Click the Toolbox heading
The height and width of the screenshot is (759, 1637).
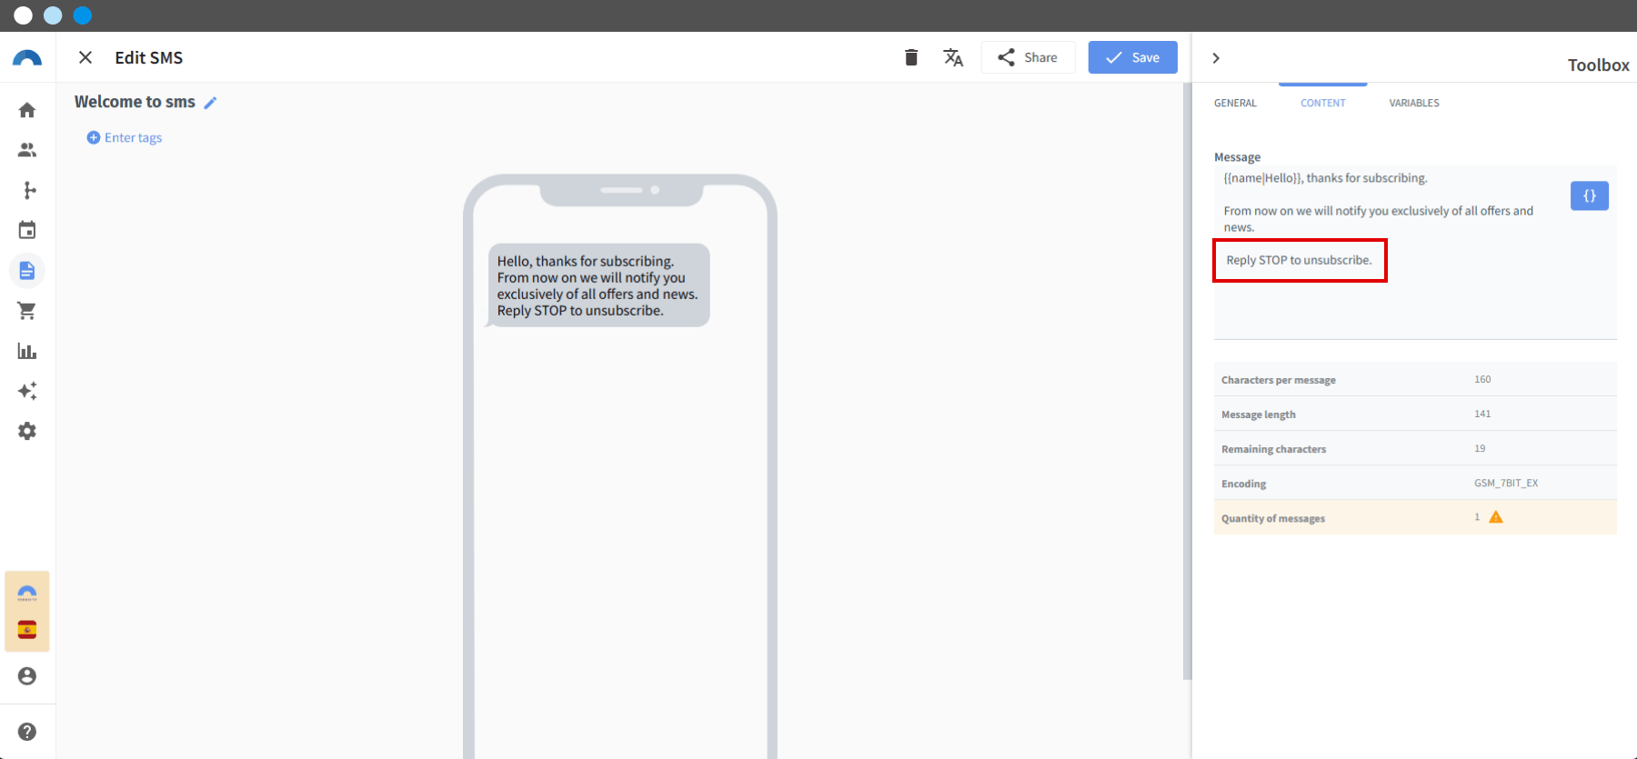(x=1598, y=65)
